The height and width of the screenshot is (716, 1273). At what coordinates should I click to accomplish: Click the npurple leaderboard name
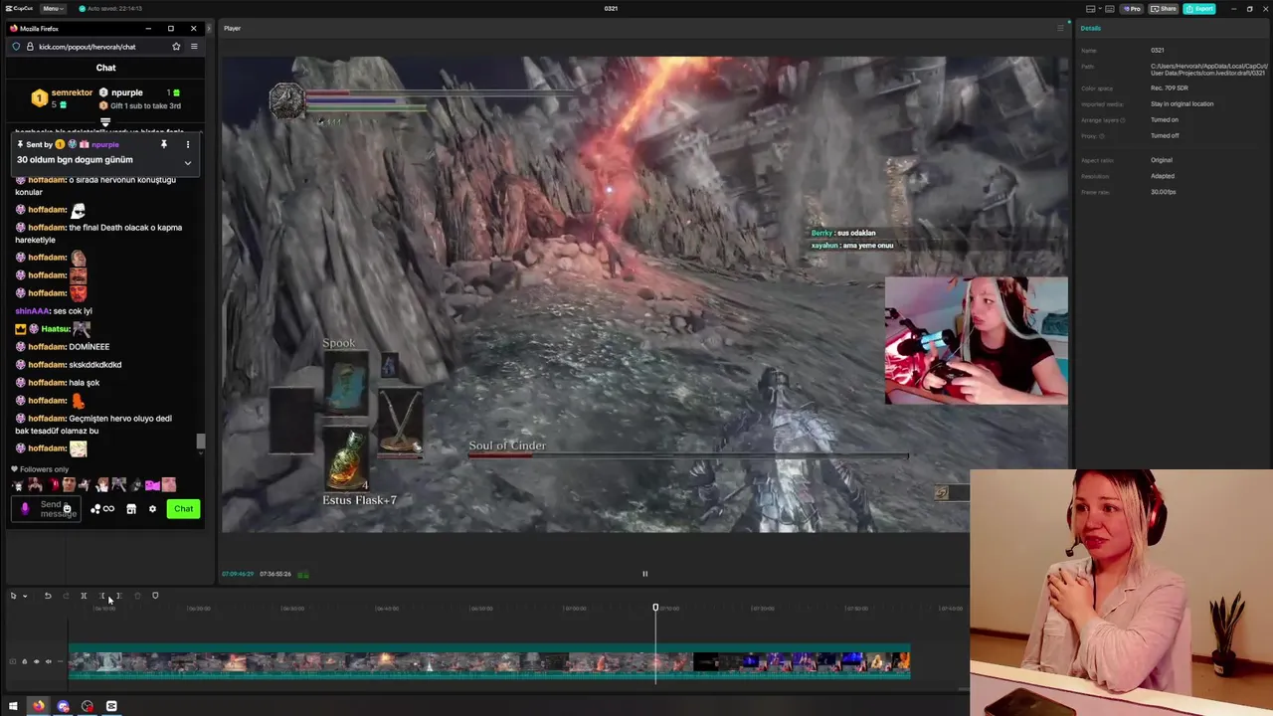click(127, 92)
